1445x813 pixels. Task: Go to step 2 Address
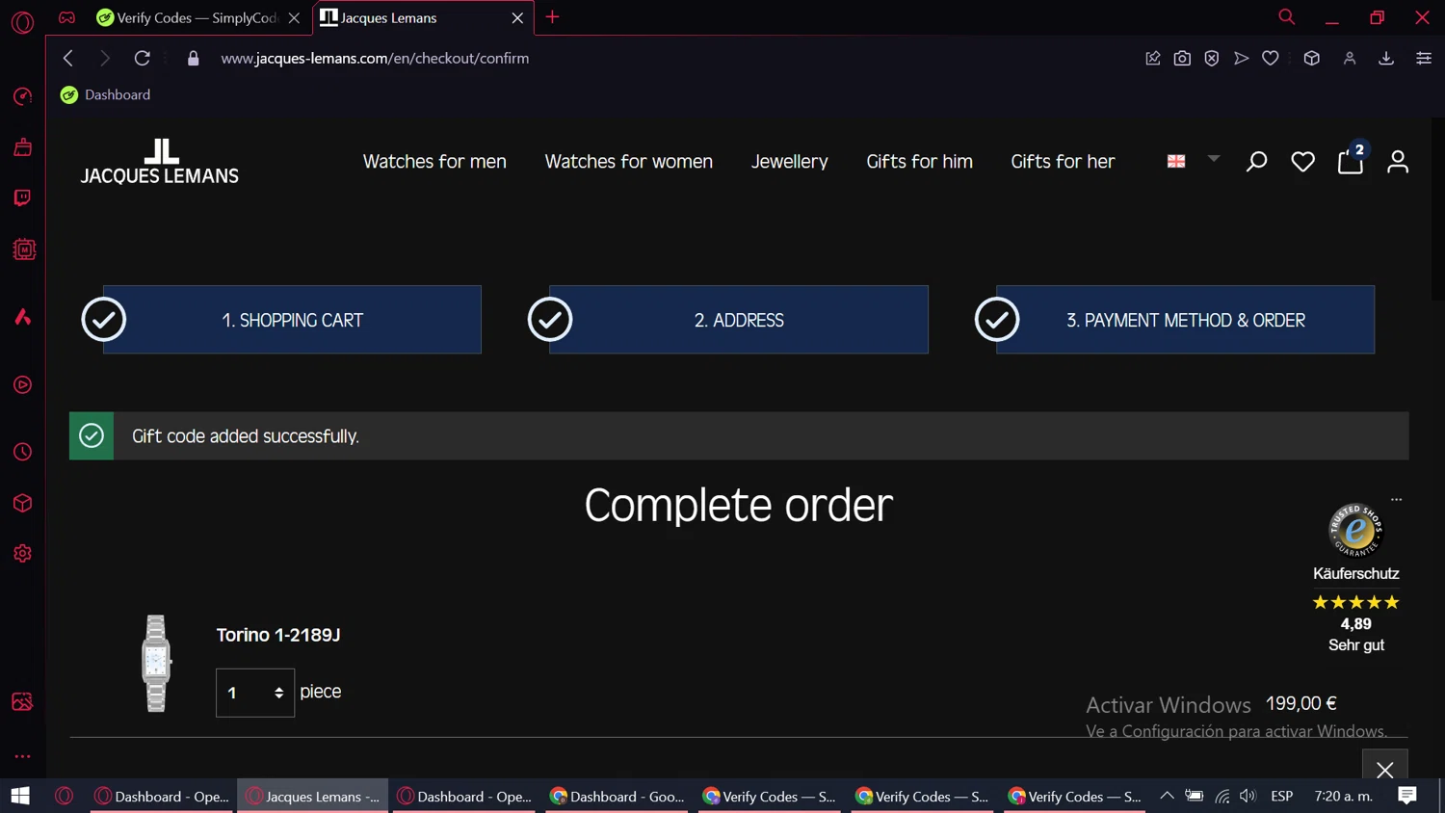tap(739, 320)
